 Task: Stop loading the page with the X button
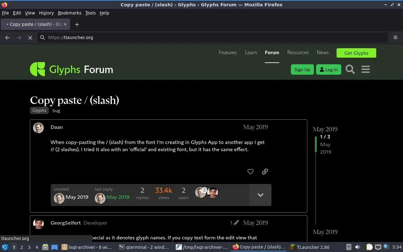[30, 37]
